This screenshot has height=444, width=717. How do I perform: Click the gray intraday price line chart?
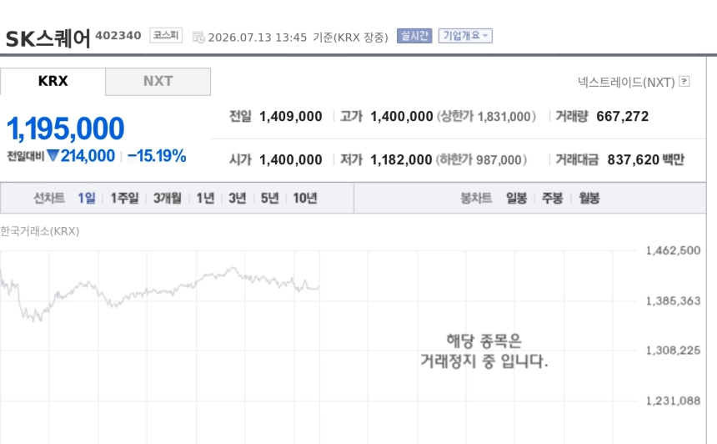(x=159, y=294)
